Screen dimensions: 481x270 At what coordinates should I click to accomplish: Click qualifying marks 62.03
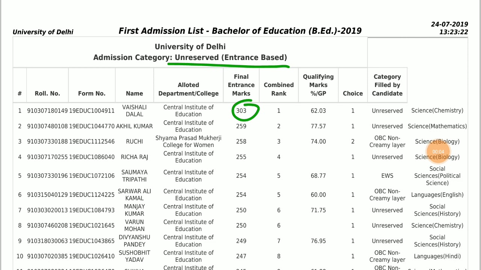pyautogui.click(x=318, y=111)
